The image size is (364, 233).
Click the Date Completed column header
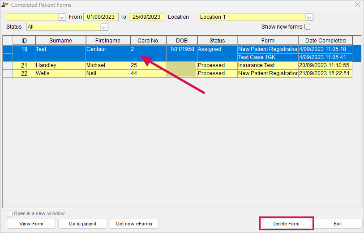pyautogui.click(x=325, y=41)
